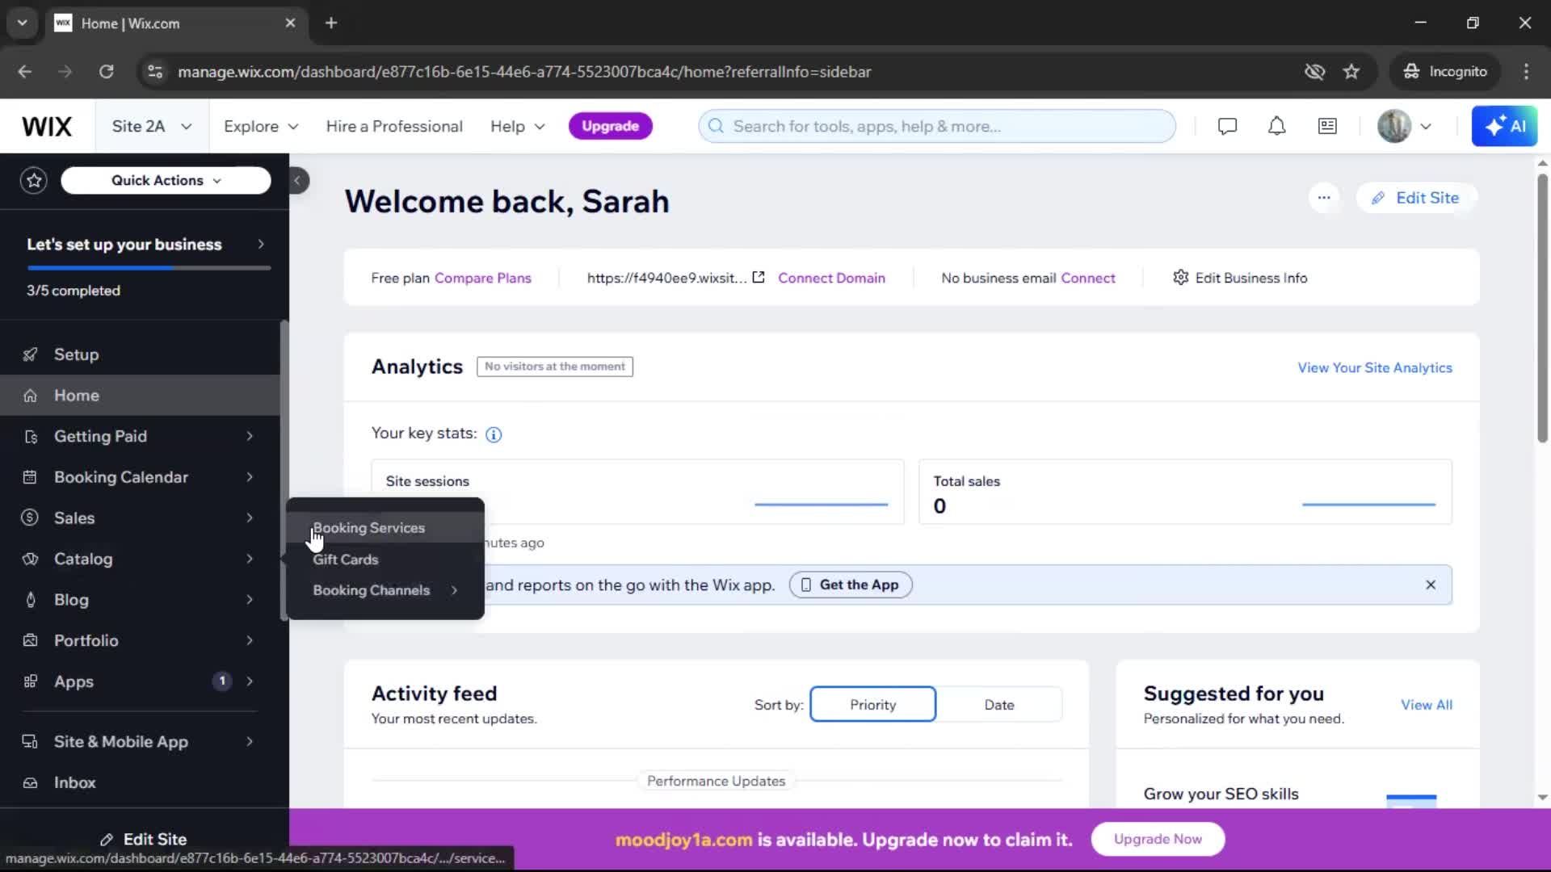Expand the Getting Paid submenu
This screenshot has height=872, width=1551.
(250, 437)
